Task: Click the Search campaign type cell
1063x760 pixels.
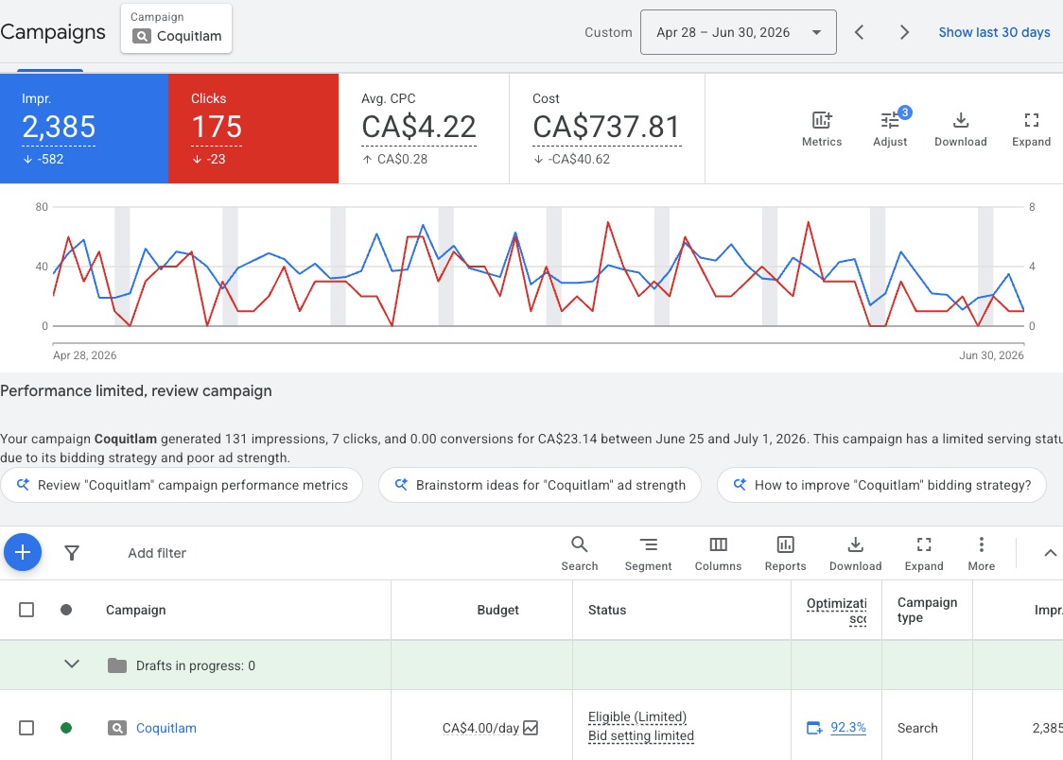Action: (x=917, y=728)
